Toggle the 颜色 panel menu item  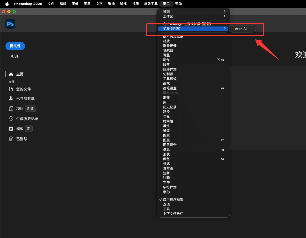(x=193, y=159)
